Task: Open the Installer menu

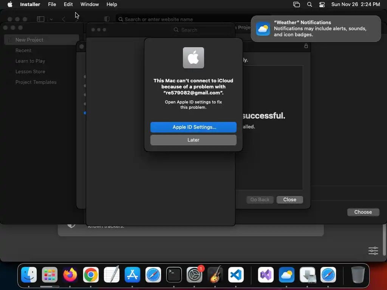Action: (x=30, y=4)
